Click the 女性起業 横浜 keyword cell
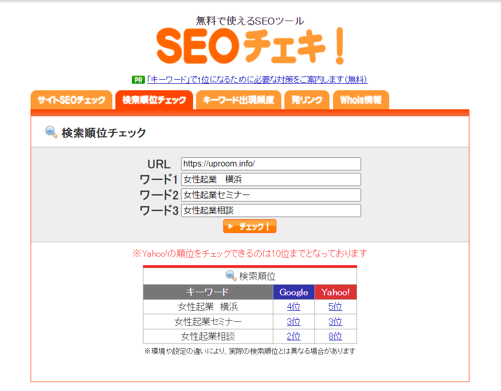The width and height of the screenshot is (501, 391). pos(208,307)
